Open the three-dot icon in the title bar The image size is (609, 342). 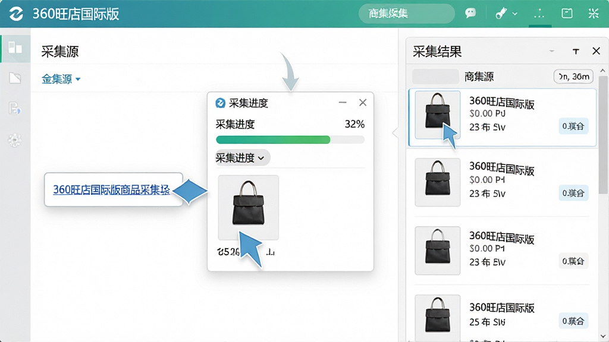pyautogui.click(x=539, y=14)
